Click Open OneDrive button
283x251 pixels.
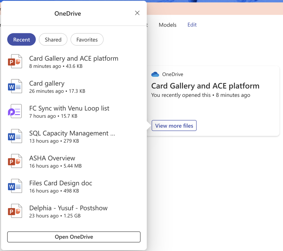(x=74, y=237)
